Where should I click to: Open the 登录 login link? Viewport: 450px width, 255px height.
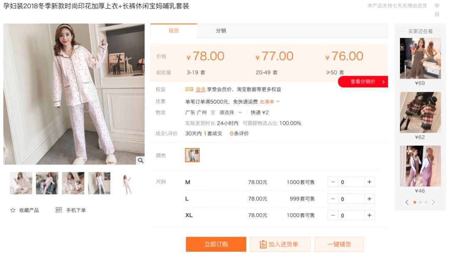tap(200, 89)
